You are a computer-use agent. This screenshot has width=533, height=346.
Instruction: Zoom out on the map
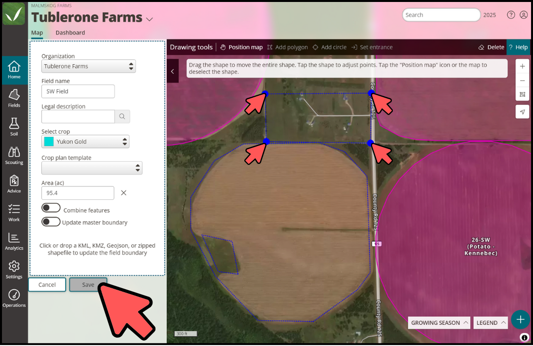point(522,80)
